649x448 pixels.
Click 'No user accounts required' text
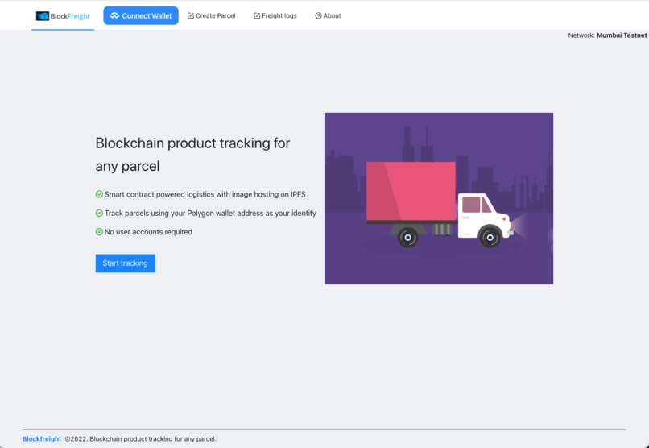[149, 232]
